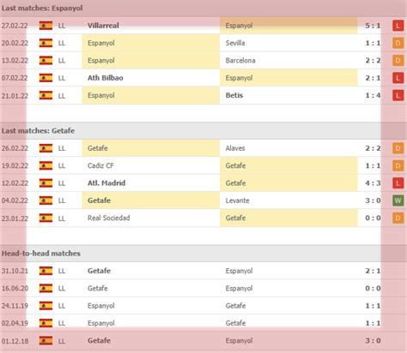Click the D result badge for Real Sociedad match
Viewport: 407px width, 353px height.
click(x=398, y=218)
